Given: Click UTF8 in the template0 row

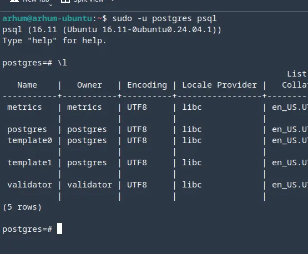Looking at the screenshot, I should 137,141.
